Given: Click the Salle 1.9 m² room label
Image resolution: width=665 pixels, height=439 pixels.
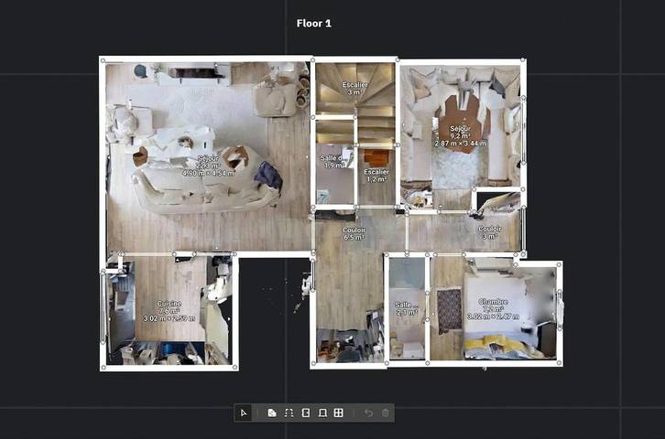Looking at the screenshot, I should (x=332, y=162).
